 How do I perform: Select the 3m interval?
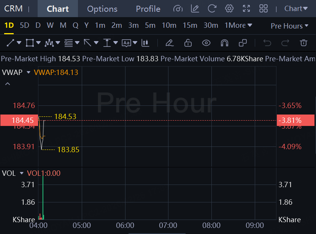pos(133,25)
